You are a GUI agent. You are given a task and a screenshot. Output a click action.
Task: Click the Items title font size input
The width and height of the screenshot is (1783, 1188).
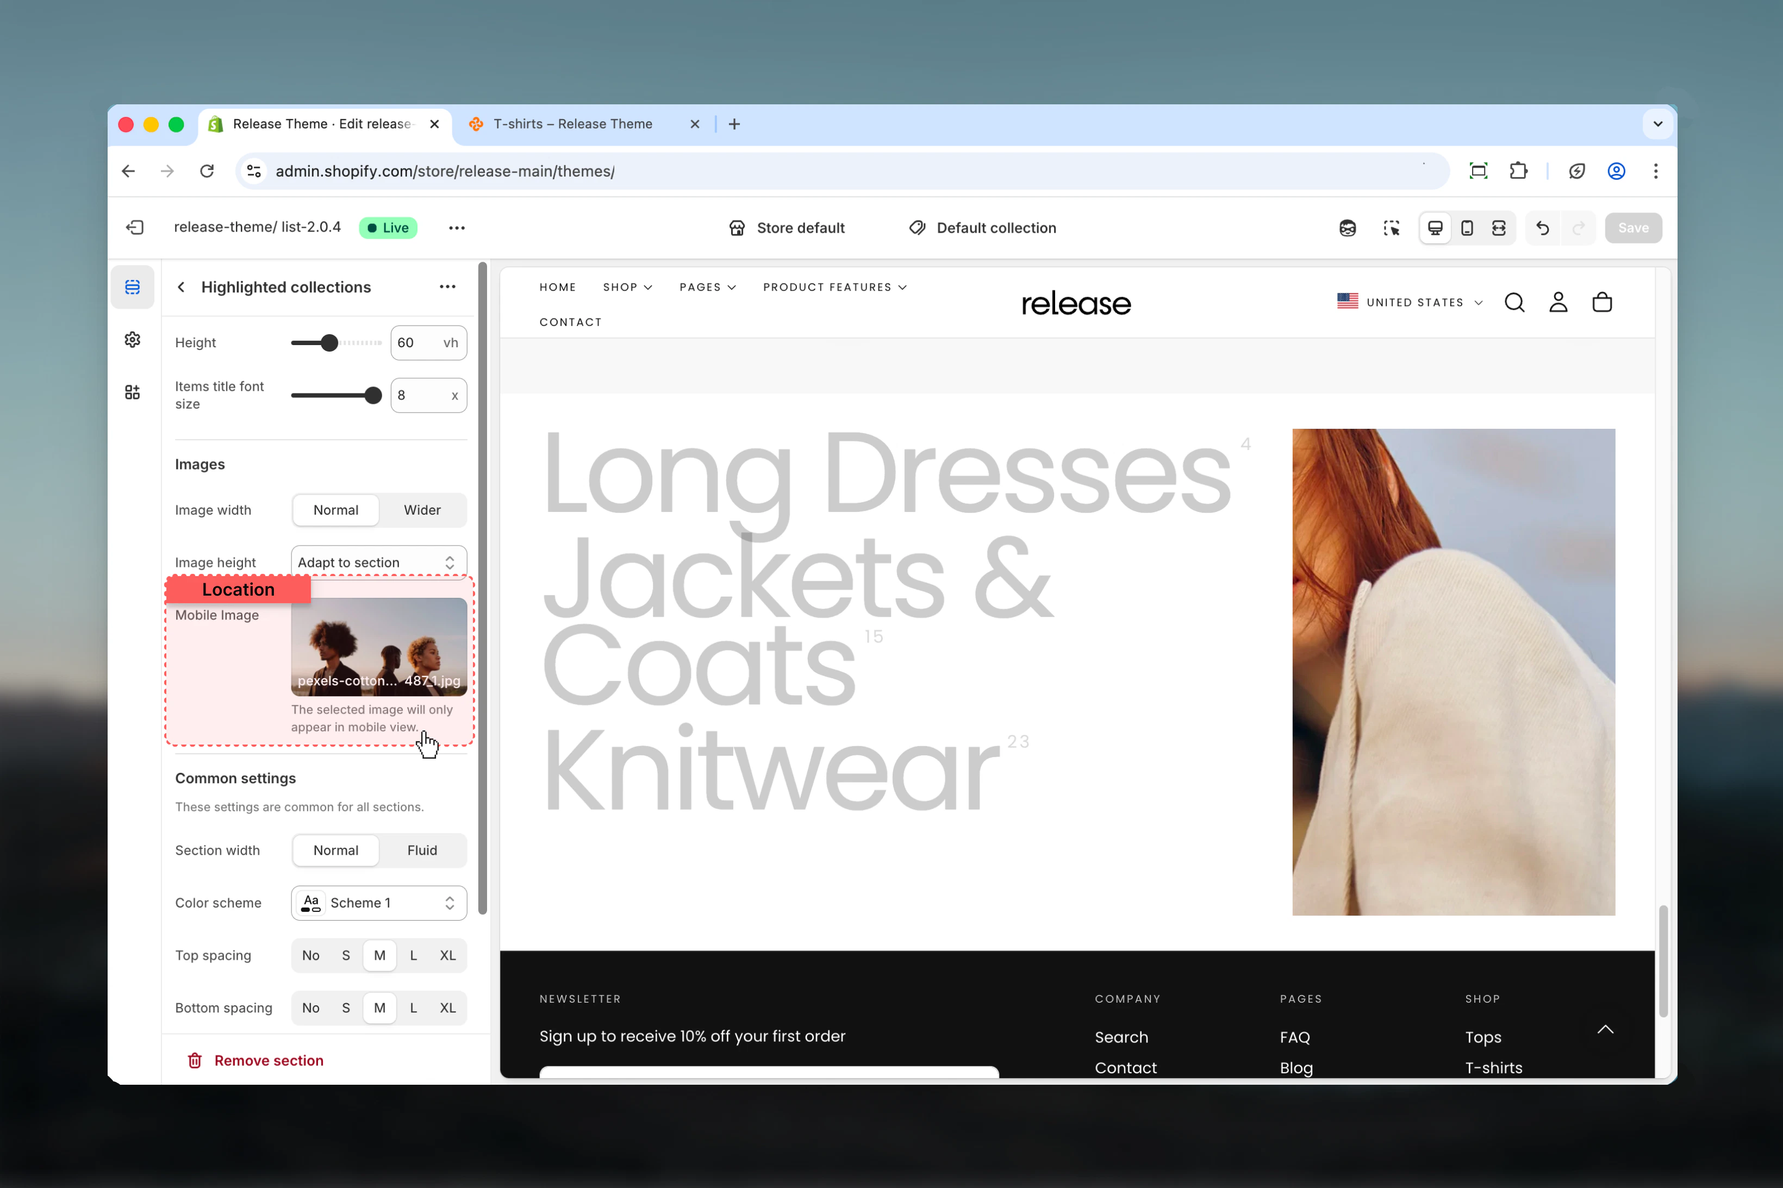pos(428,395)
